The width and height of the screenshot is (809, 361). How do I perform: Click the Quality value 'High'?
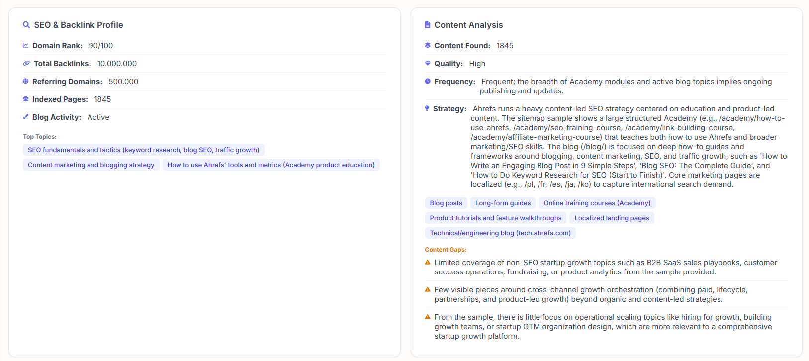coord(477,63)
